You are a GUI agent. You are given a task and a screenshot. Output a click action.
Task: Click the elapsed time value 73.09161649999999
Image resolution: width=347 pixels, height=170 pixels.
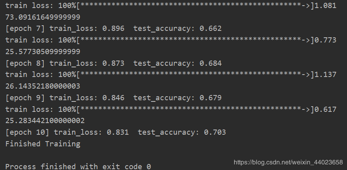43,17
